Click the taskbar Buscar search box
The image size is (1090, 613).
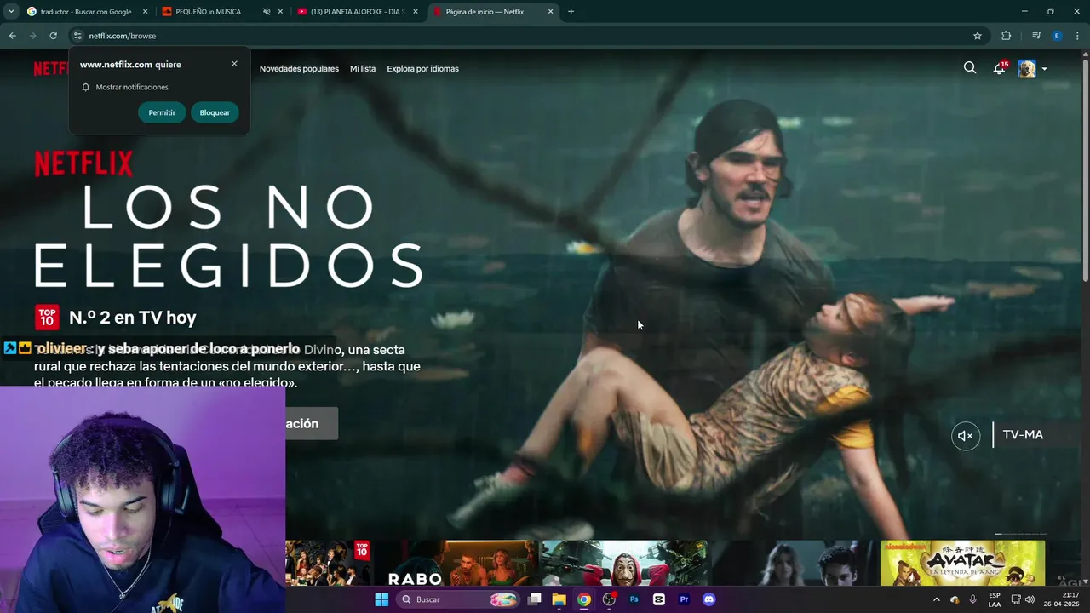click(x=460, y=599)
